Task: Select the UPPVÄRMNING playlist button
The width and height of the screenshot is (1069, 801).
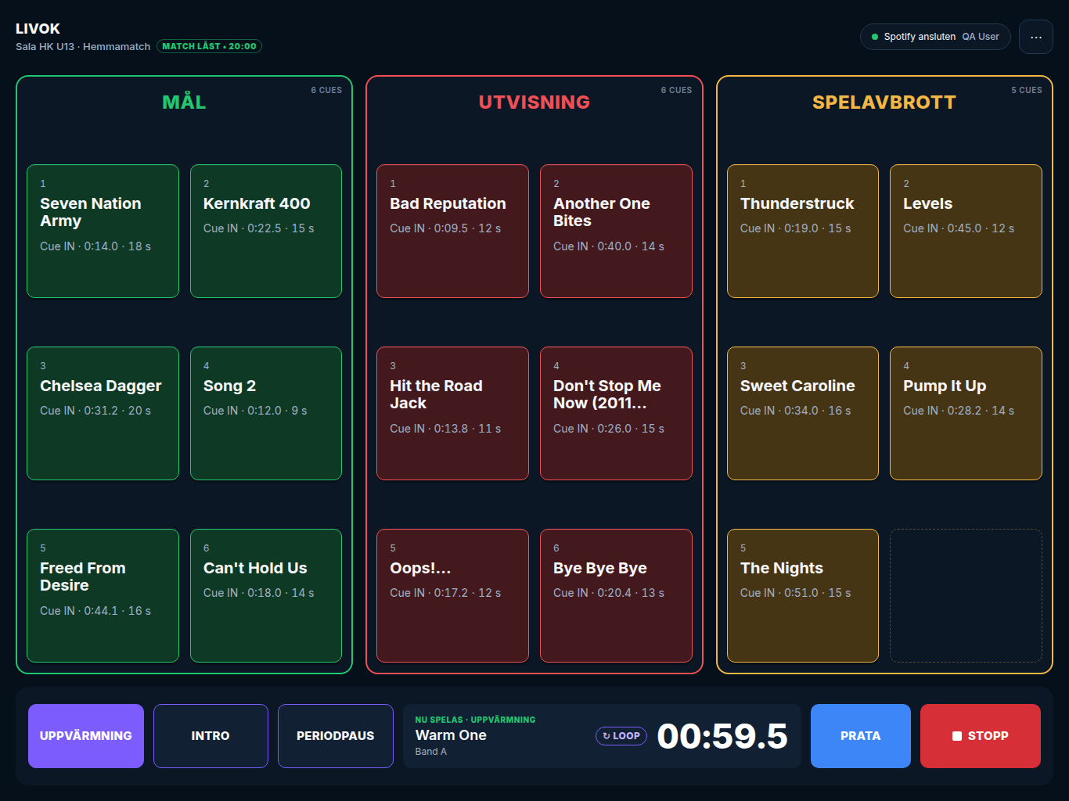Action: (x=86, y=736)
